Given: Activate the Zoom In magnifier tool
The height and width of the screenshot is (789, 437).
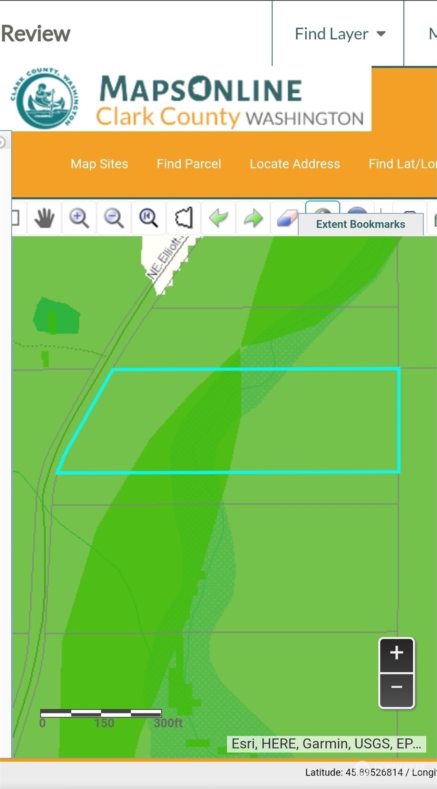Looking at the screenshot, I should click(x=79, y=218).
